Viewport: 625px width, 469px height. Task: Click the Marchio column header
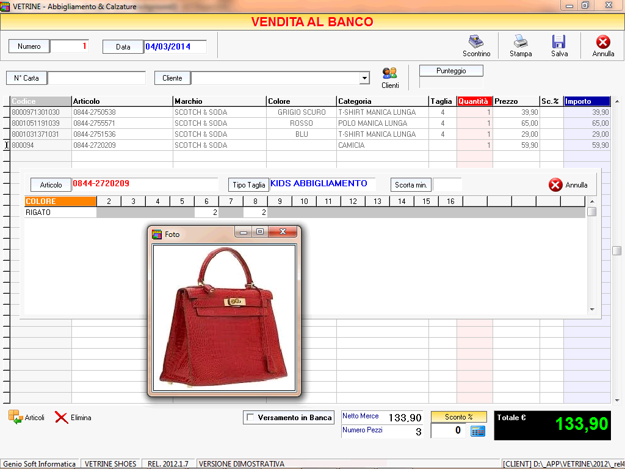tap(220, 101)
